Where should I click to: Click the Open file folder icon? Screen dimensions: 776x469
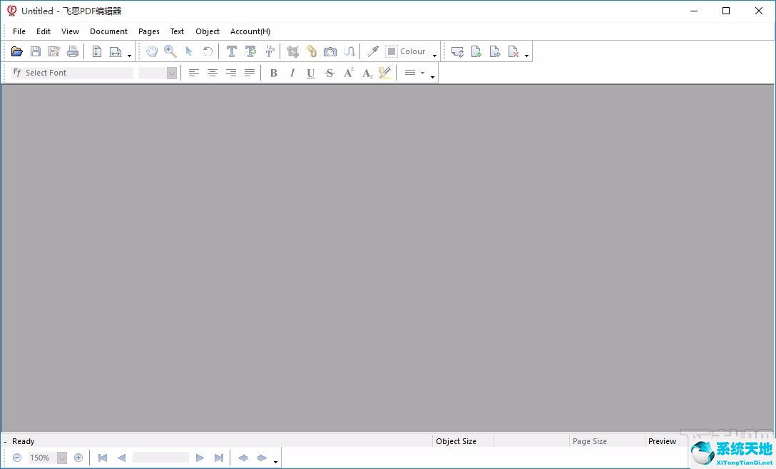pos(17,51)
